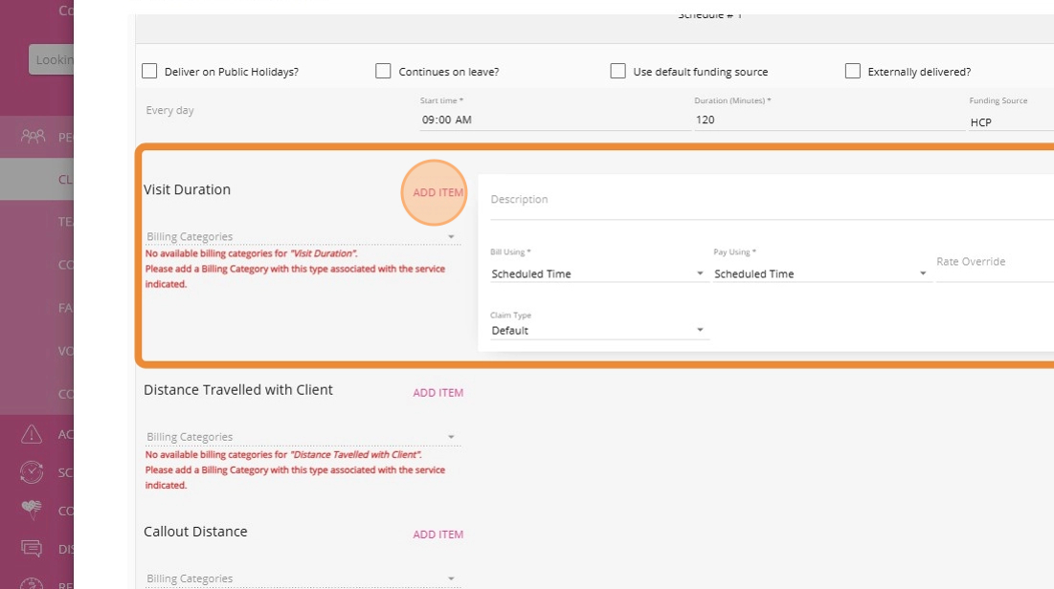
Task: Open the chat bubble sidebar icon
Action: coord(32,549)
